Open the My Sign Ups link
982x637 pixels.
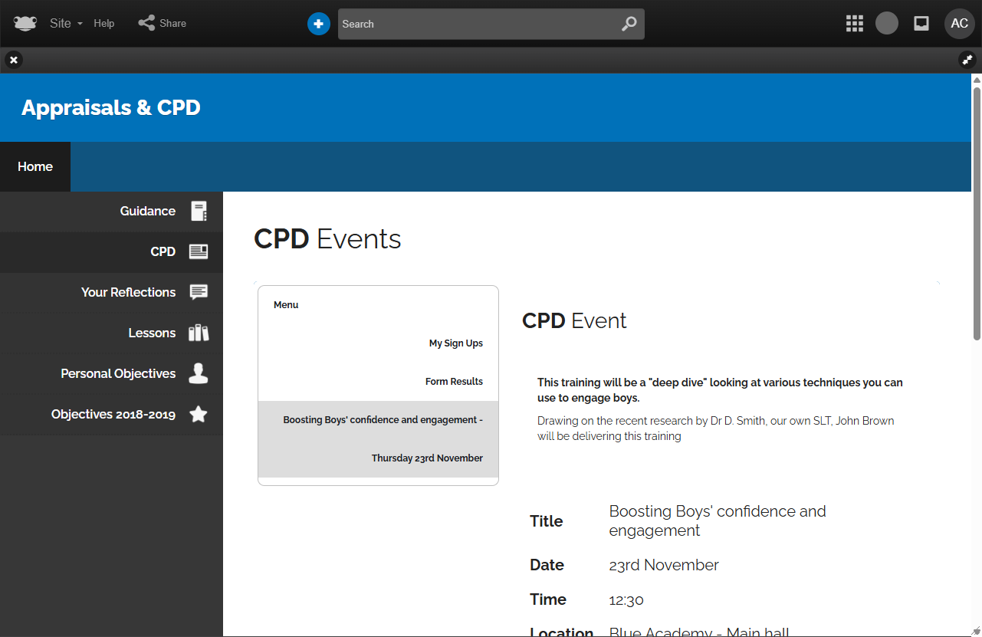point(455,343)
